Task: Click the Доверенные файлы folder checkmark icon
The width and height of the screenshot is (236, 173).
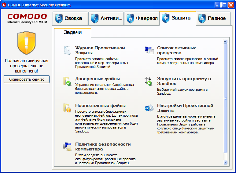Action: pos(67,81)
